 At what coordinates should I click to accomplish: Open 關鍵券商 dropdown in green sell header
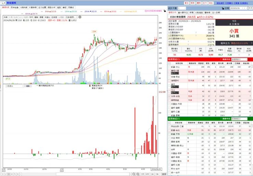tap(239, 119)
